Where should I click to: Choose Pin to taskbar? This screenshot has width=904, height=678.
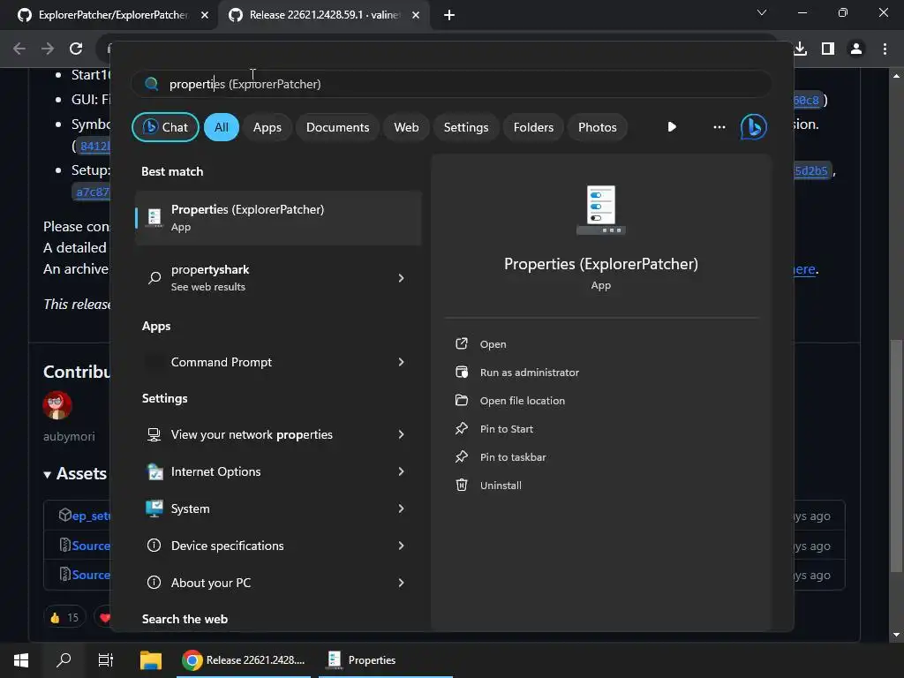tap(513, 457)
